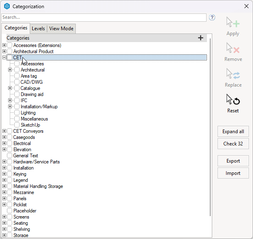The height and width of the screenshot is (239, 253).
Task: Expand the Architectural subcategory under CET
Action: 10,70
